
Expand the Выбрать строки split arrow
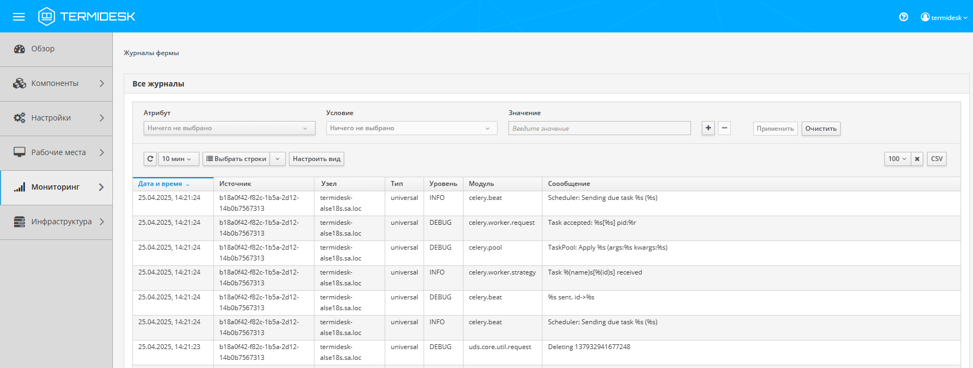coord(278,159)
